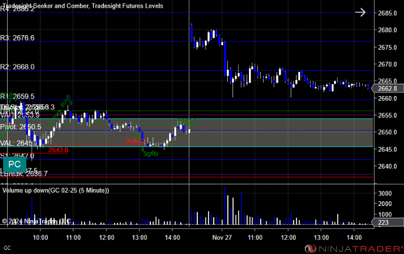
Task: Click the R3: 2676.6 level label
Action: point(17,38)
